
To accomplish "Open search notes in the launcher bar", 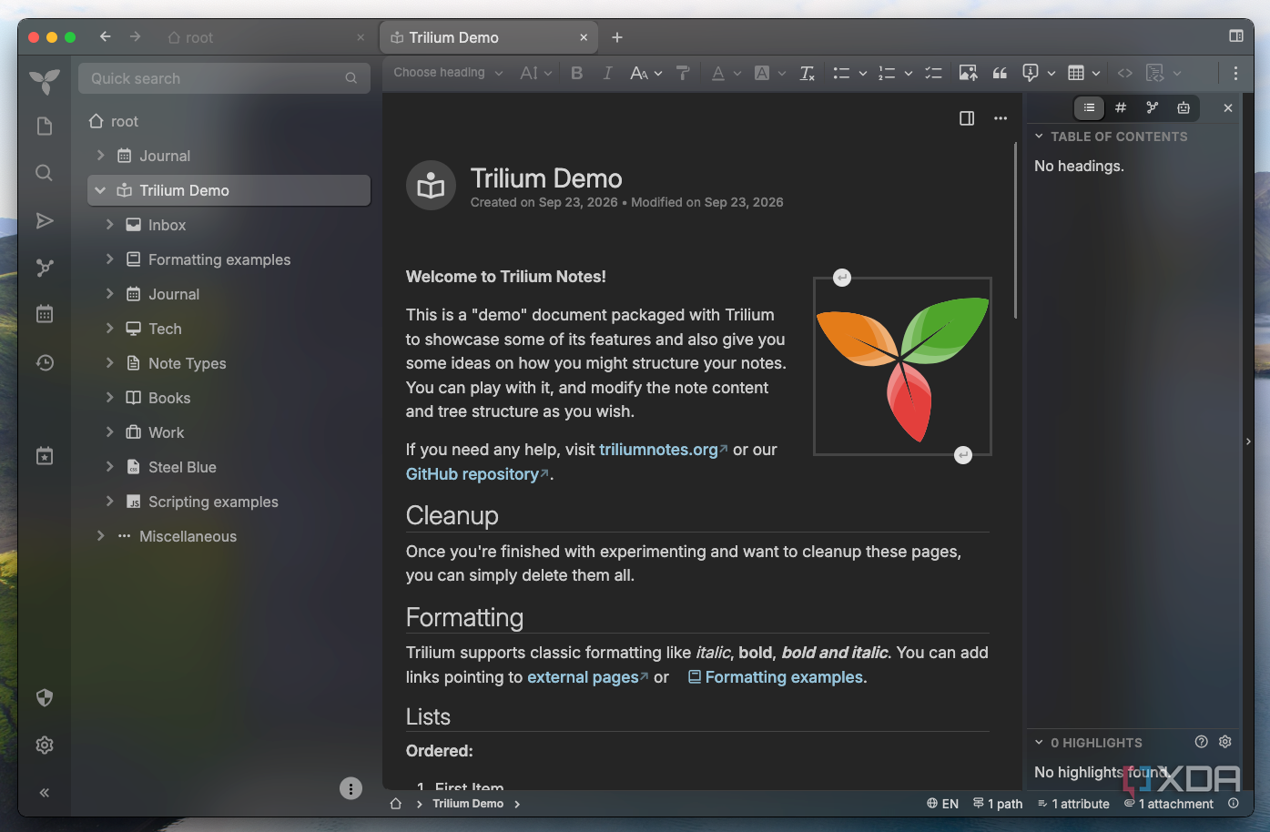I will pyautogui.click(x=44, y=173).
